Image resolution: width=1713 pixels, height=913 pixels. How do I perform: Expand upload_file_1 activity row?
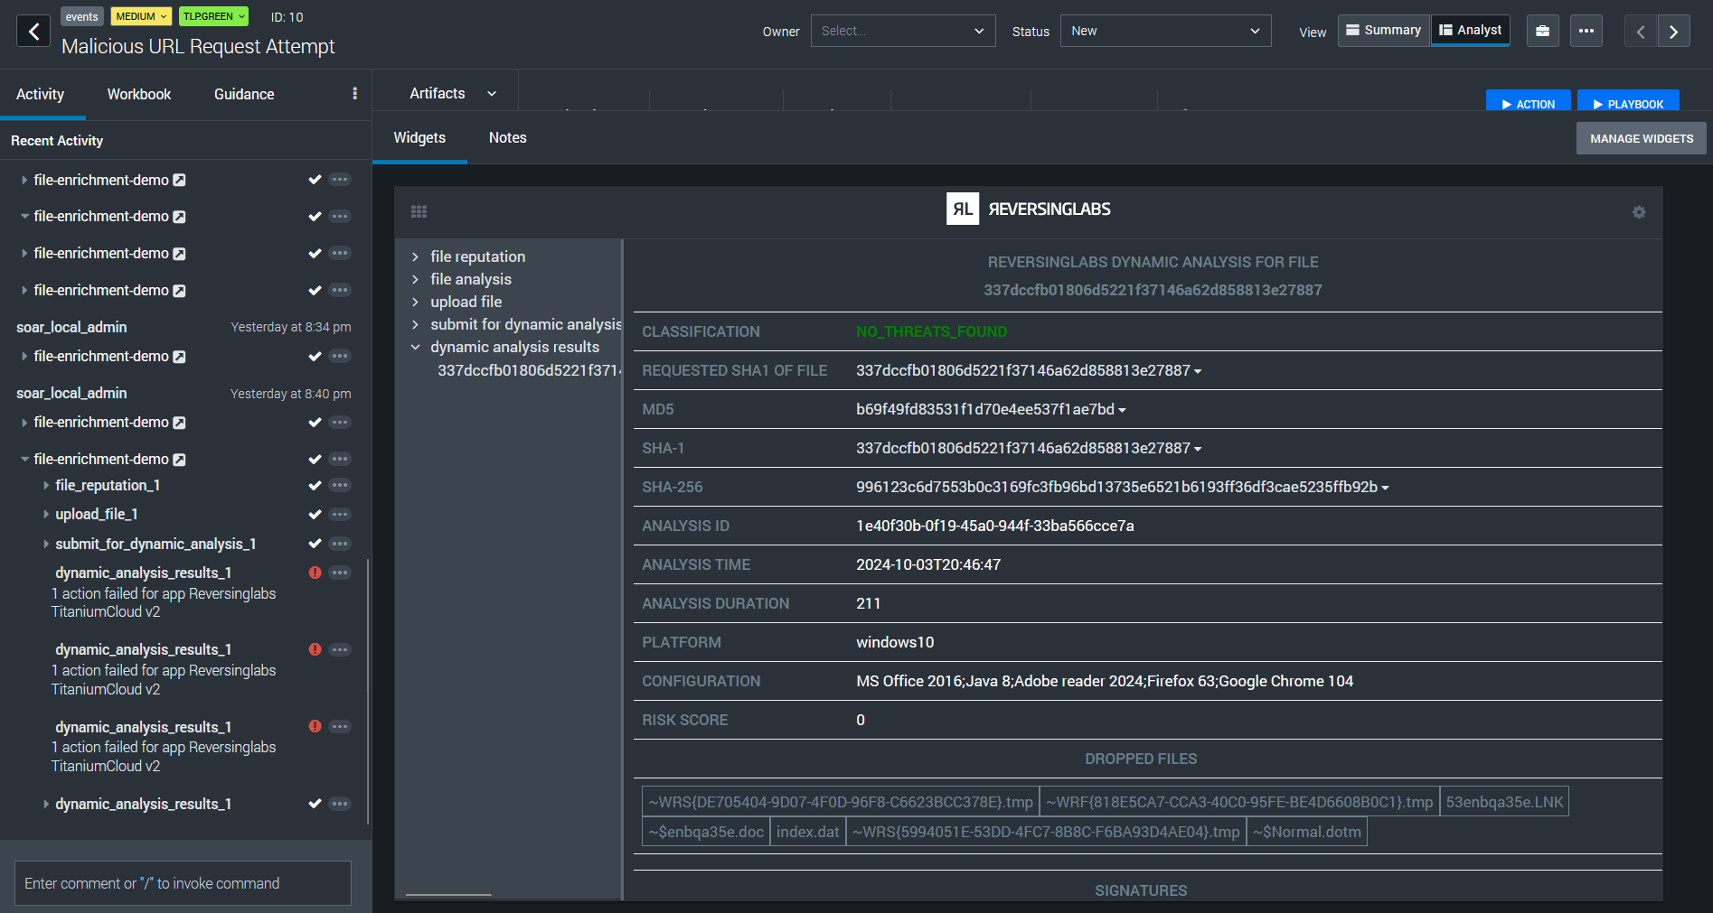[x=46, y=515]
